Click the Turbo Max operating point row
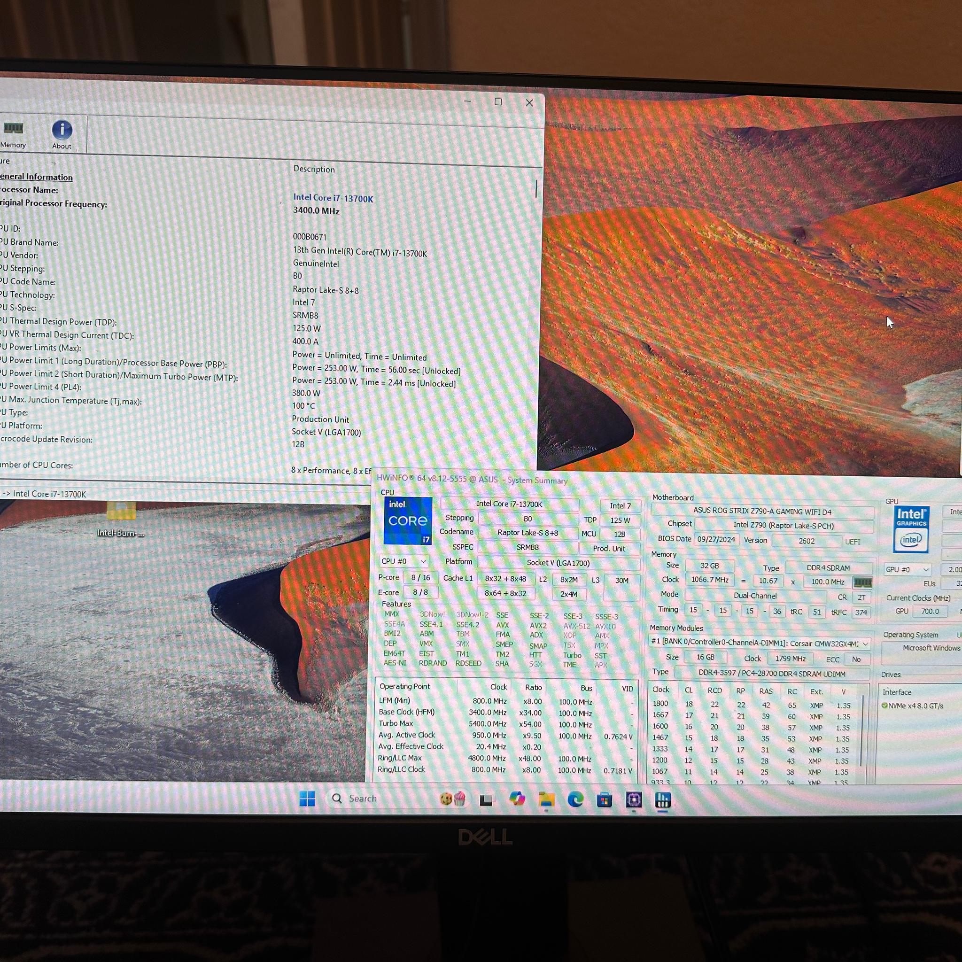Viewport: 962px width, 962px height. coord(505,724)
